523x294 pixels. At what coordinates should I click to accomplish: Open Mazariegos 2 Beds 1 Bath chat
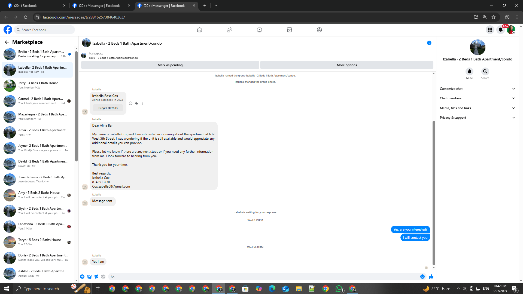pos(37,117)
